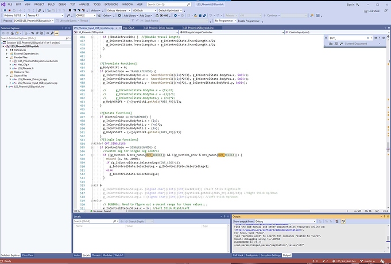Open the COM32 port dropdown
This screenshot has width=391, height=264.
tap(86, 15)
